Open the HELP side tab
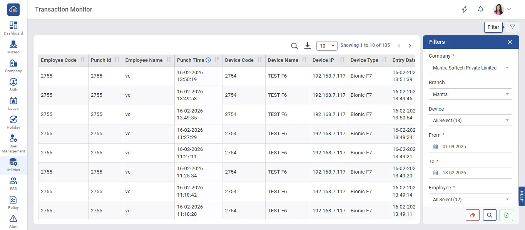This screenshot has width=525, height=230. [x=522, y=196]
